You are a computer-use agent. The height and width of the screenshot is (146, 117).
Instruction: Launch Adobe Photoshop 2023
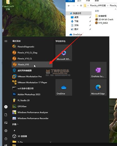[x=32, y=94]
